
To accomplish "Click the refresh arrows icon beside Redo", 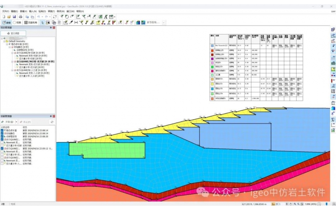I will click(x=55, y=17).
